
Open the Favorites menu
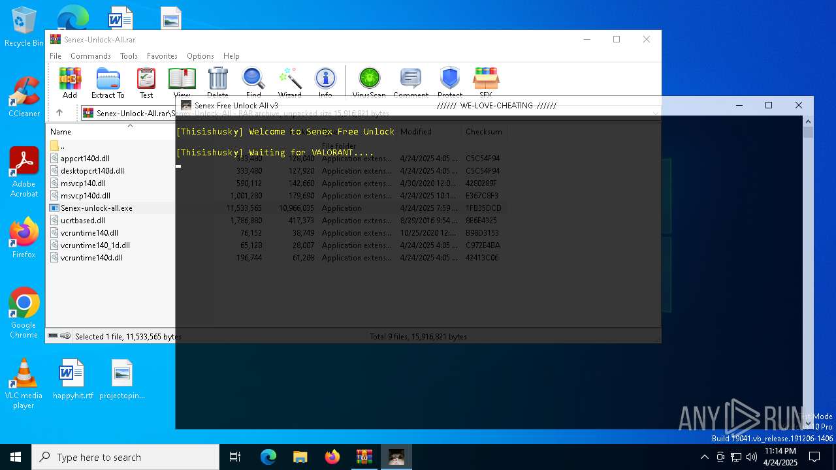coord(162,56)
